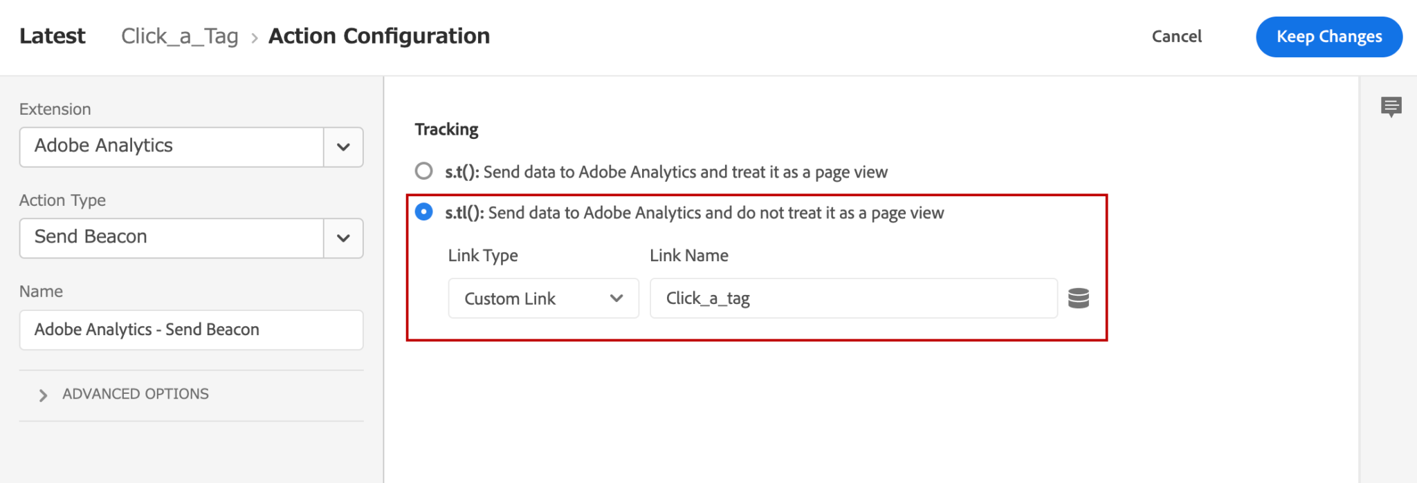The width and height of the screenshot is (1417, 483).
Task: Click the Tracking section heading
Action: (x=446, y=129)
